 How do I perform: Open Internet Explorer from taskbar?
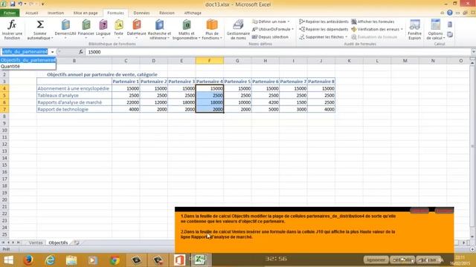pos(50,260)
